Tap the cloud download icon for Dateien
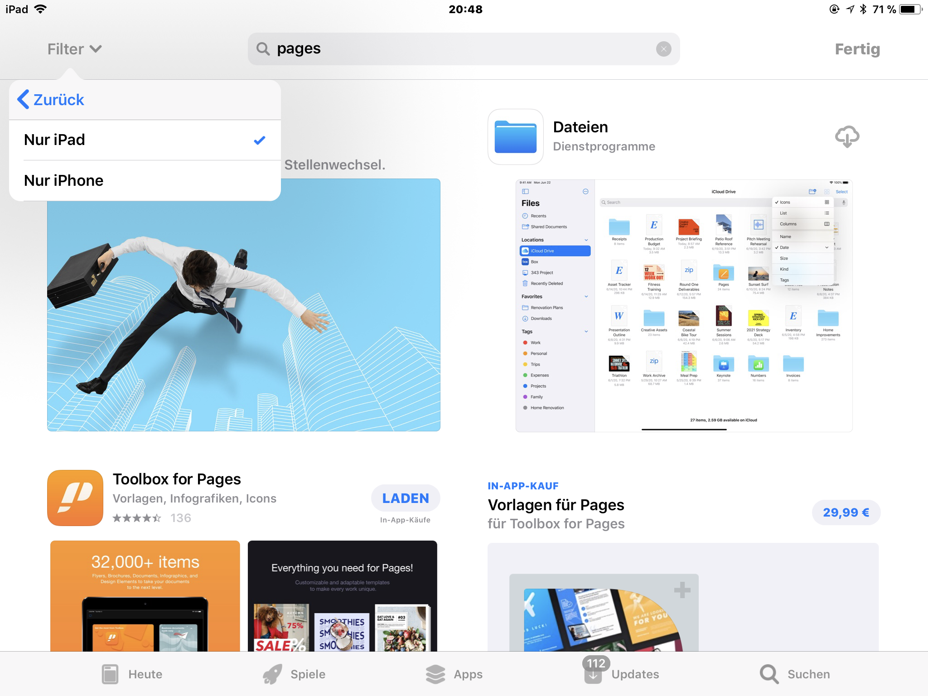Image resolution: width=928 pixels, height=696 pixels. (x=846, y=137)
